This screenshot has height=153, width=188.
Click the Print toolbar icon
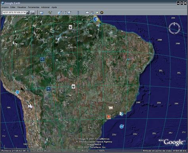click(92, 13)
